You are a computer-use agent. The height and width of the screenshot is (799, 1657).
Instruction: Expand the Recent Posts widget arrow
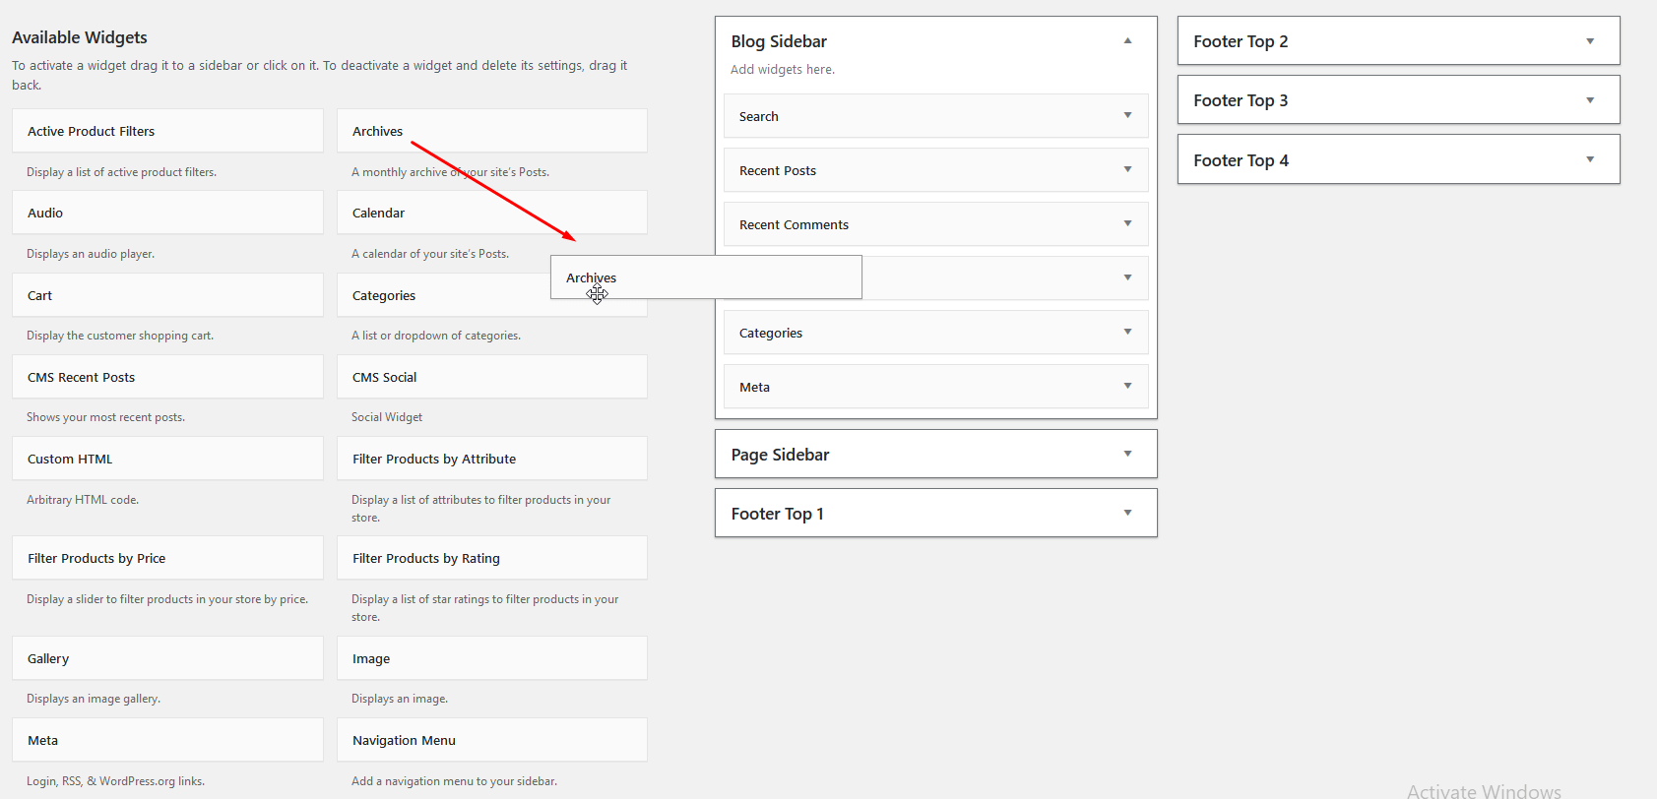click(1127, 170)
